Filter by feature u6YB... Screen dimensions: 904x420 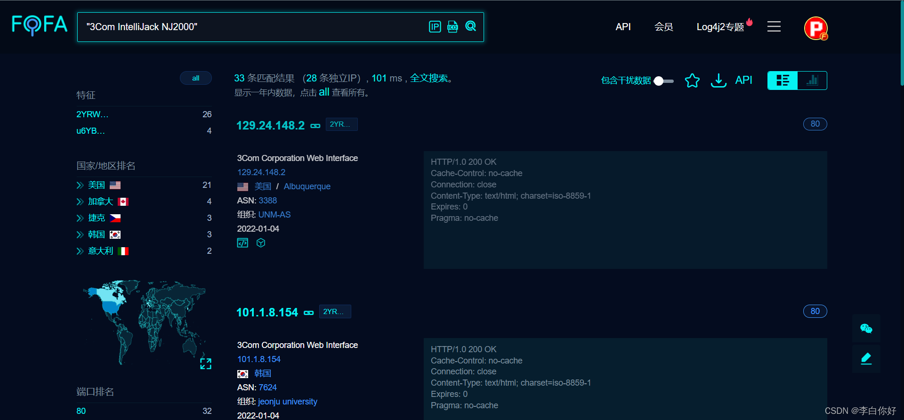tap(90, 131)
